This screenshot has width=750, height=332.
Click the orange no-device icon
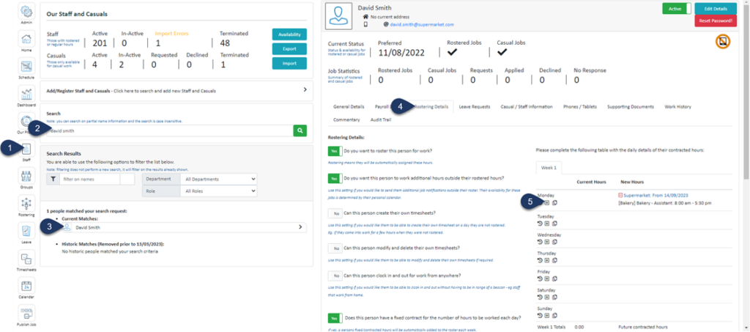(x=723, y=42)
